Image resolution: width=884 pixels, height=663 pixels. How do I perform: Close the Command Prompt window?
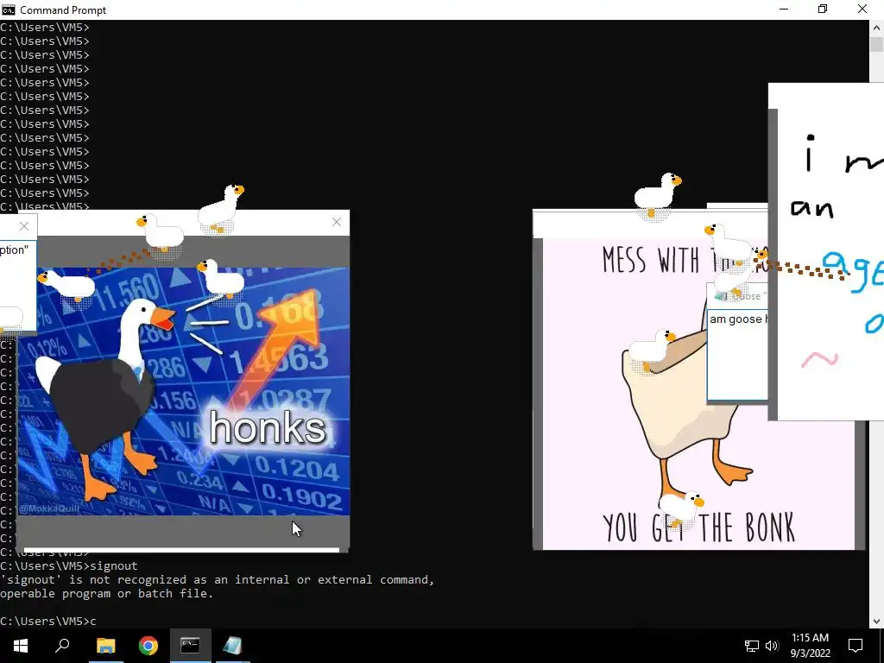(862, 9)
